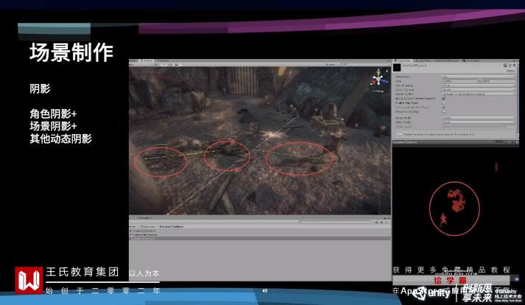Click the blue Z axis of the scene gizmo
Viewport: 525px width, 305px height.
pyautogui.click(x=384, y=81)
